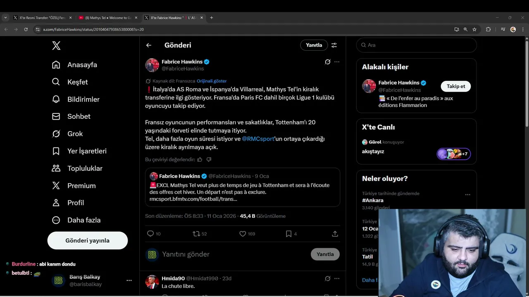Click Grok icon on Fabrice Hawkins post

tap(328, 62)
